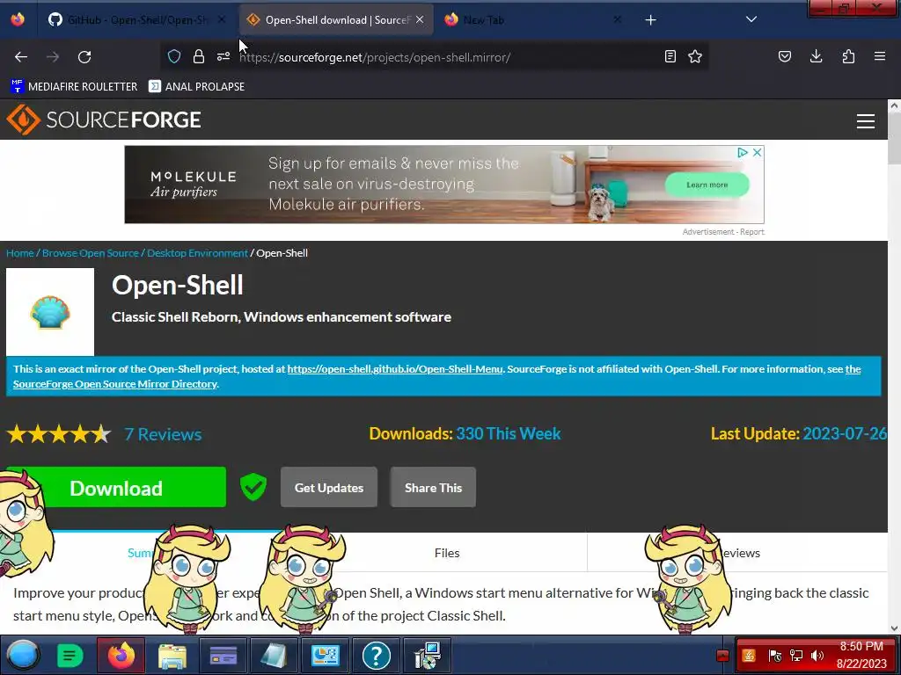901x675 pixels.
Task: Open the Start orb on the taskbar
Action: click(x=22, y=655)
